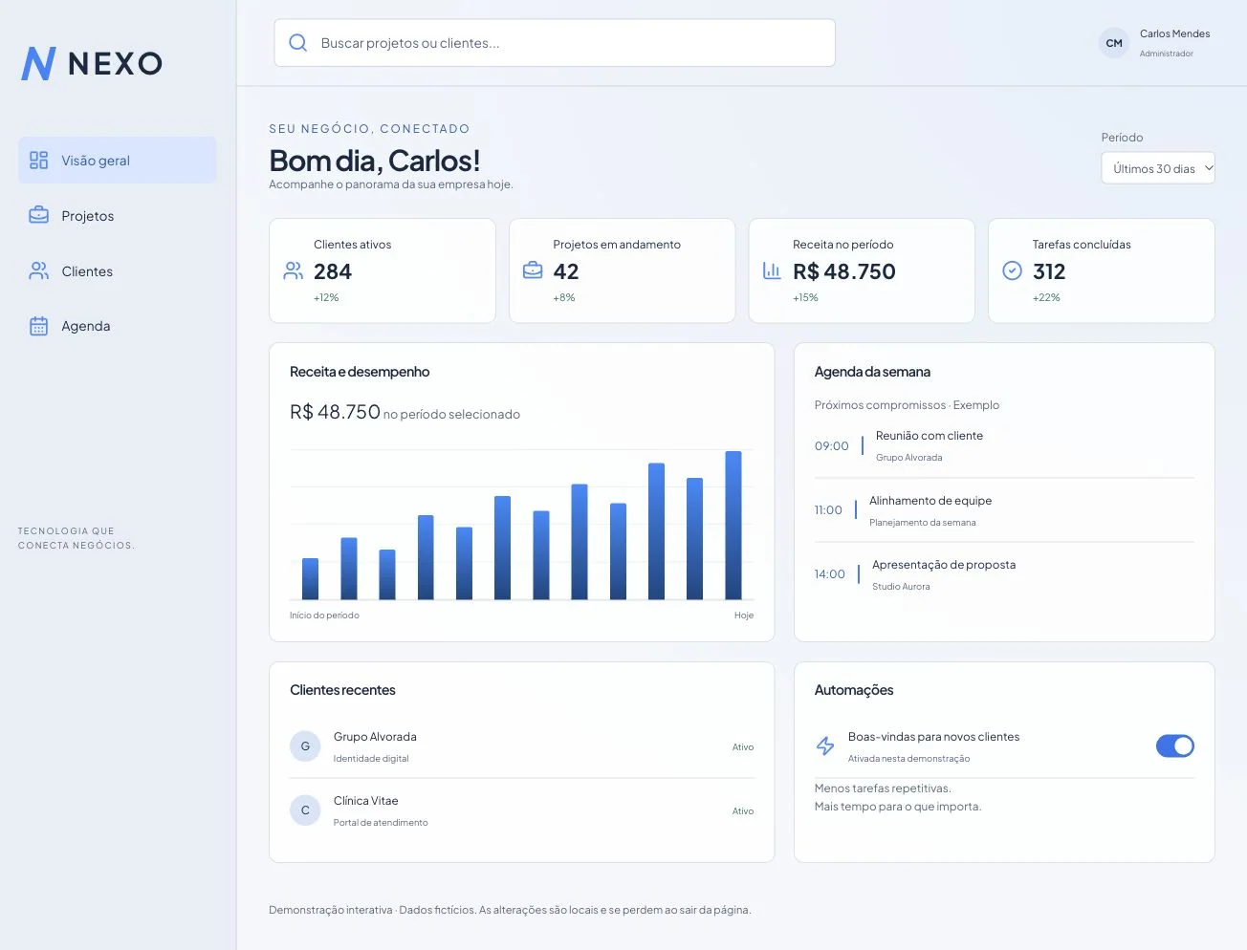Viewport: 1247px width, 950px height.
Task: Navigate to Clientes in the sidebar
Action: point(118,270)
